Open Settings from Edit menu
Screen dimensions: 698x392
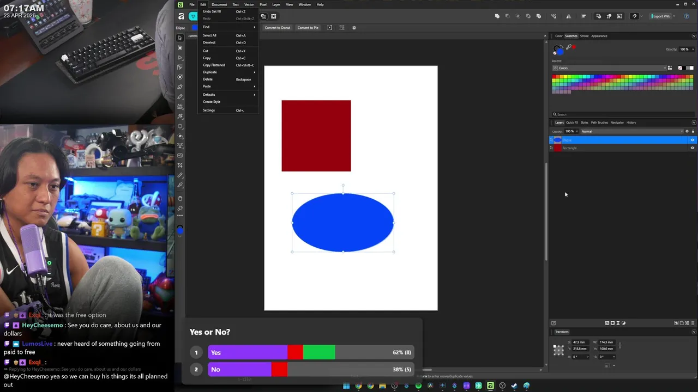(228, 110)
